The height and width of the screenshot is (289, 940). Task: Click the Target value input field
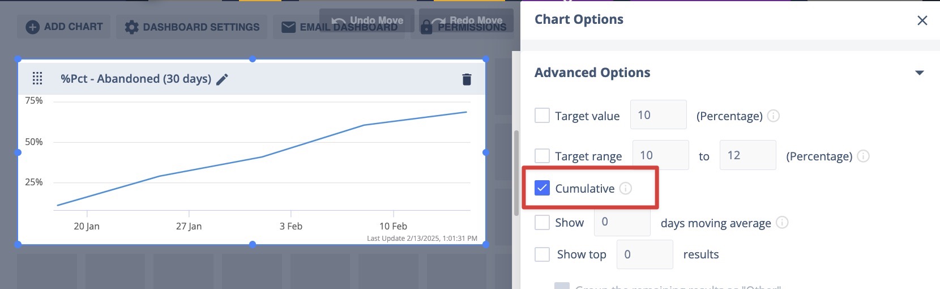658,114
